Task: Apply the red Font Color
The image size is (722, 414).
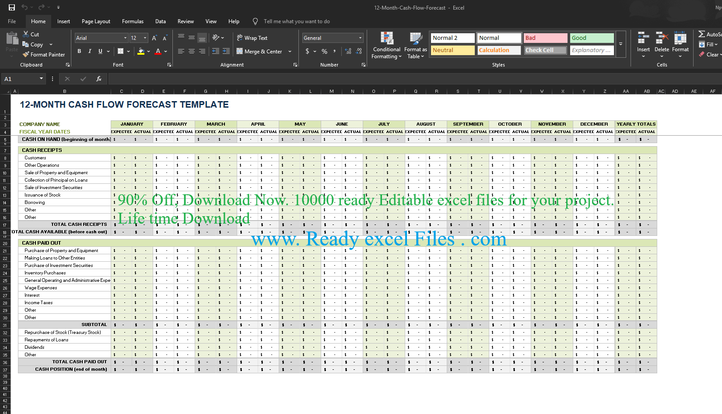Action: [x=158, y=51]
